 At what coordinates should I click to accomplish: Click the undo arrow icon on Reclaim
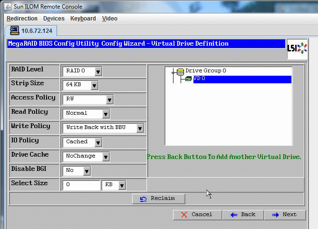pos(144,199)
